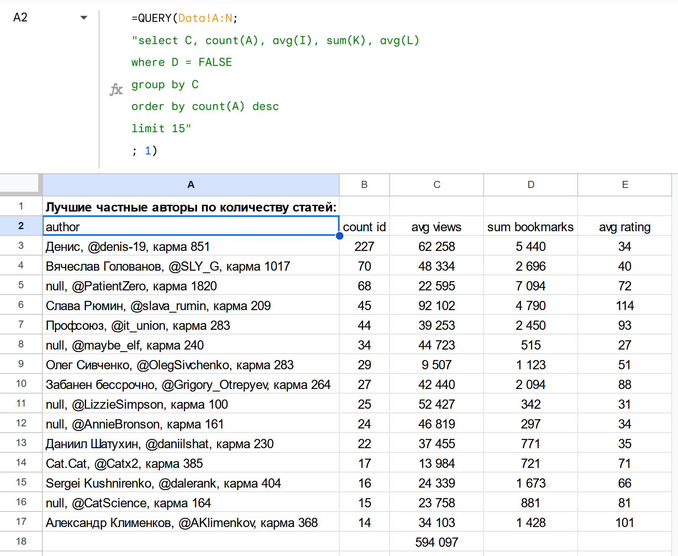Click the 'avg rating' header cell
The height and width of the screenshot is (556, 678).
(625, 227)
